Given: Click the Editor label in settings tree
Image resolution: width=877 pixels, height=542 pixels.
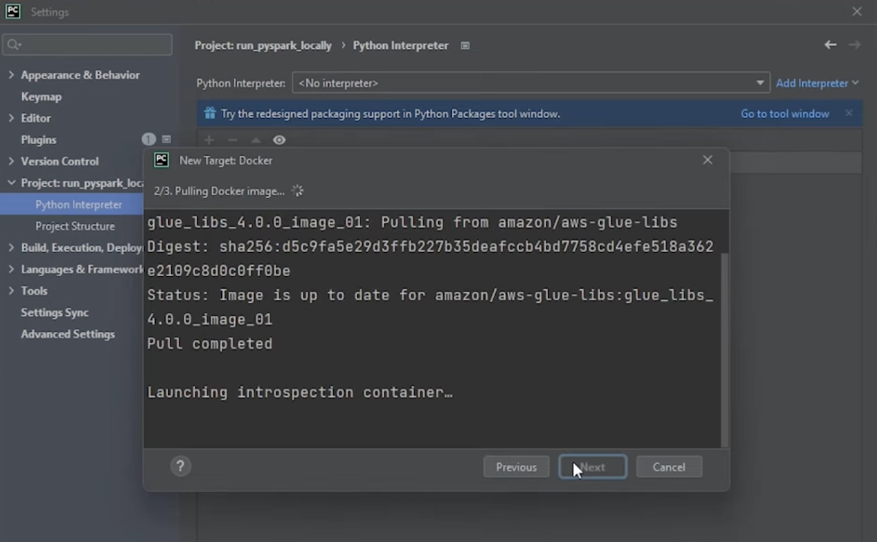Looking at the screenshot, I should [x=36, y=118].
